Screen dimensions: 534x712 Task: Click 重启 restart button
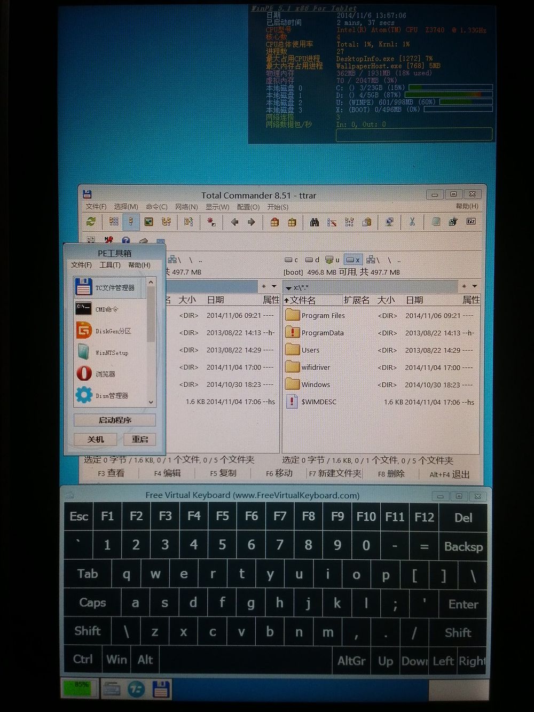tap(140, 439)
